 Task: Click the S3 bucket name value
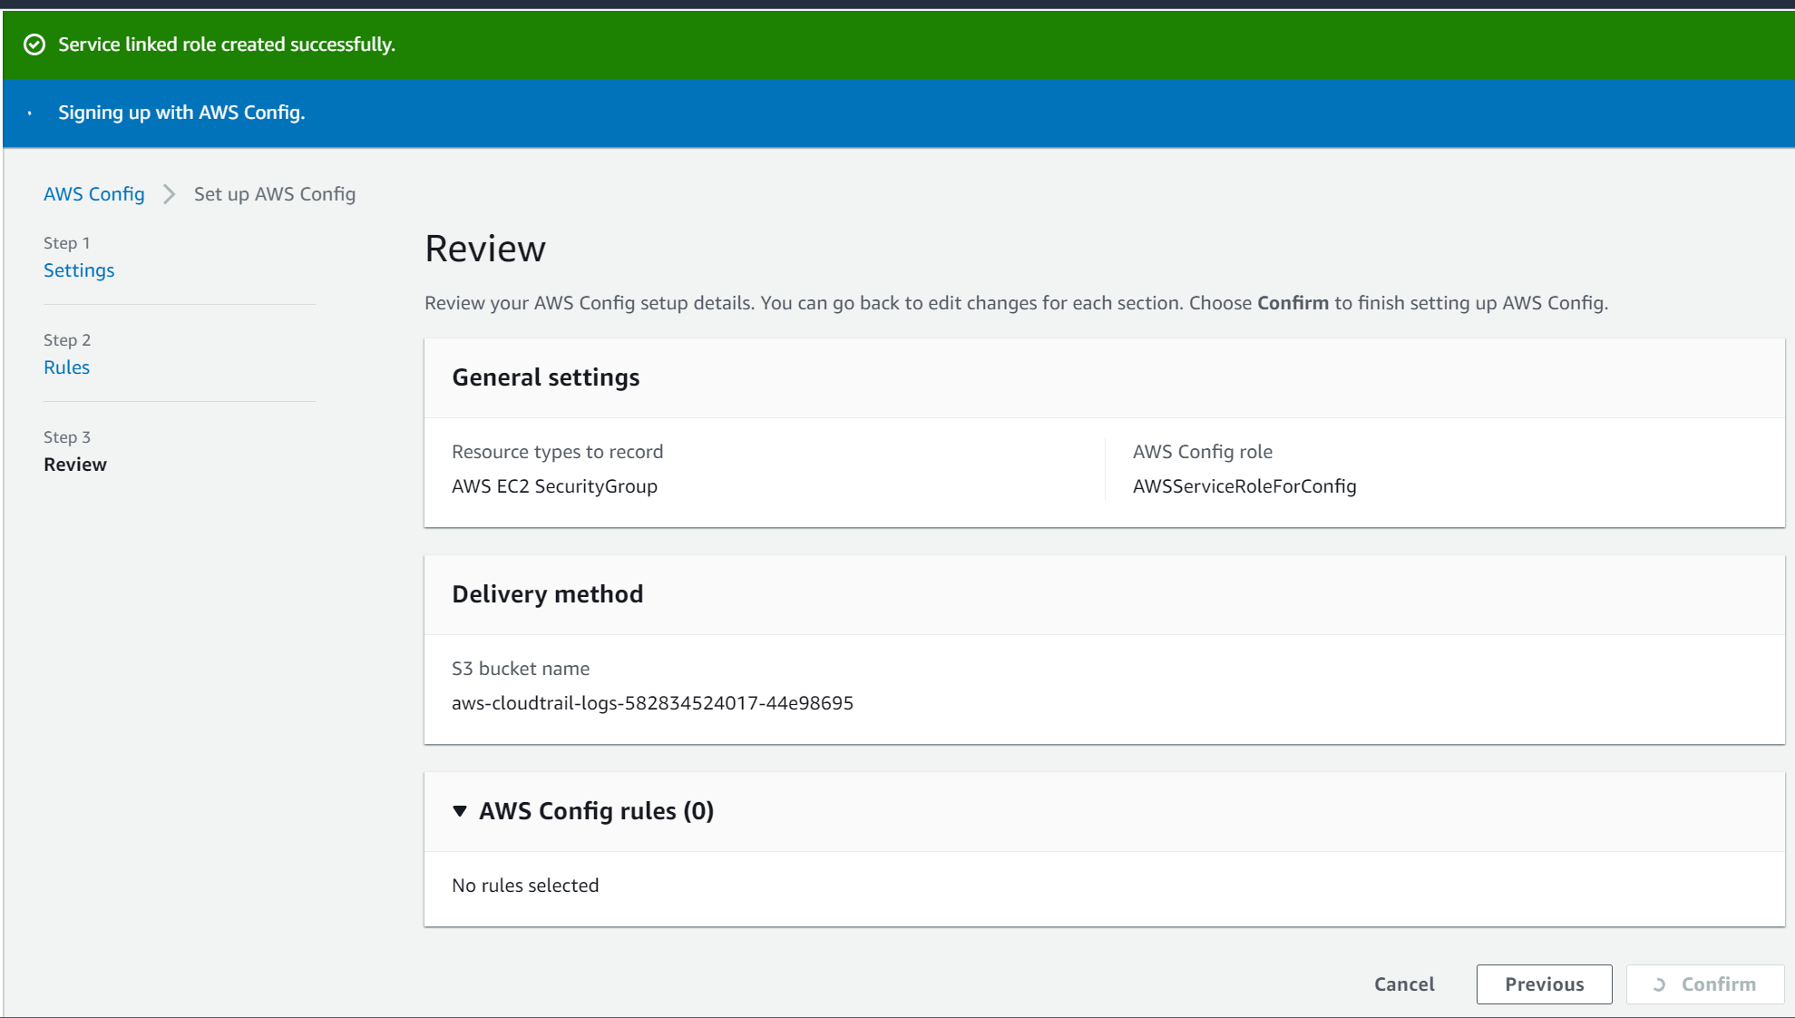(652, 703)
